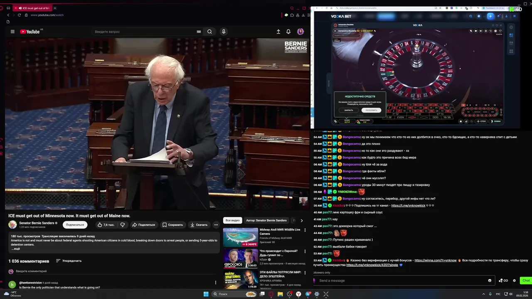
Task: Open Senator Bernie Sanders channel name
Action: coord(37,223)
